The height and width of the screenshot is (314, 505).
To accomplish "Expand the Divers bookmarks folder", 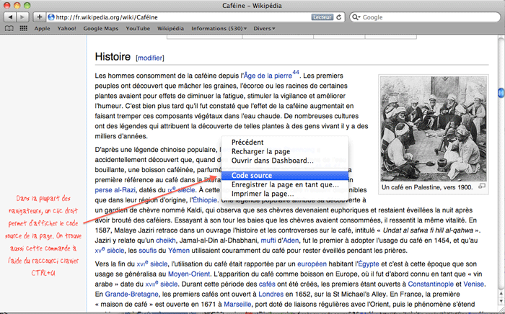I will (x=264, y=28).
